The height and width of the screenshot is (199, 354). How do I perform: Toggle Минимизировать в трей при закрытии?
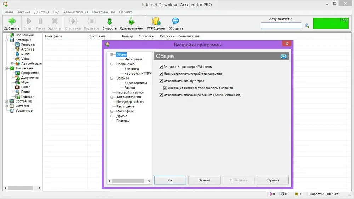click(x=161, y=74)
